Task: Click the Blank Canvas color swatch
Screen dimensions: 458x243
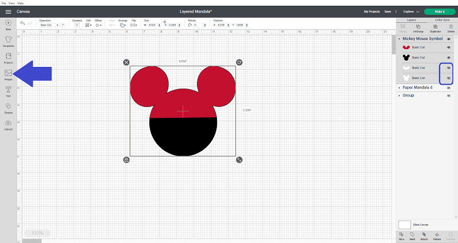Action: click(405, 225)
